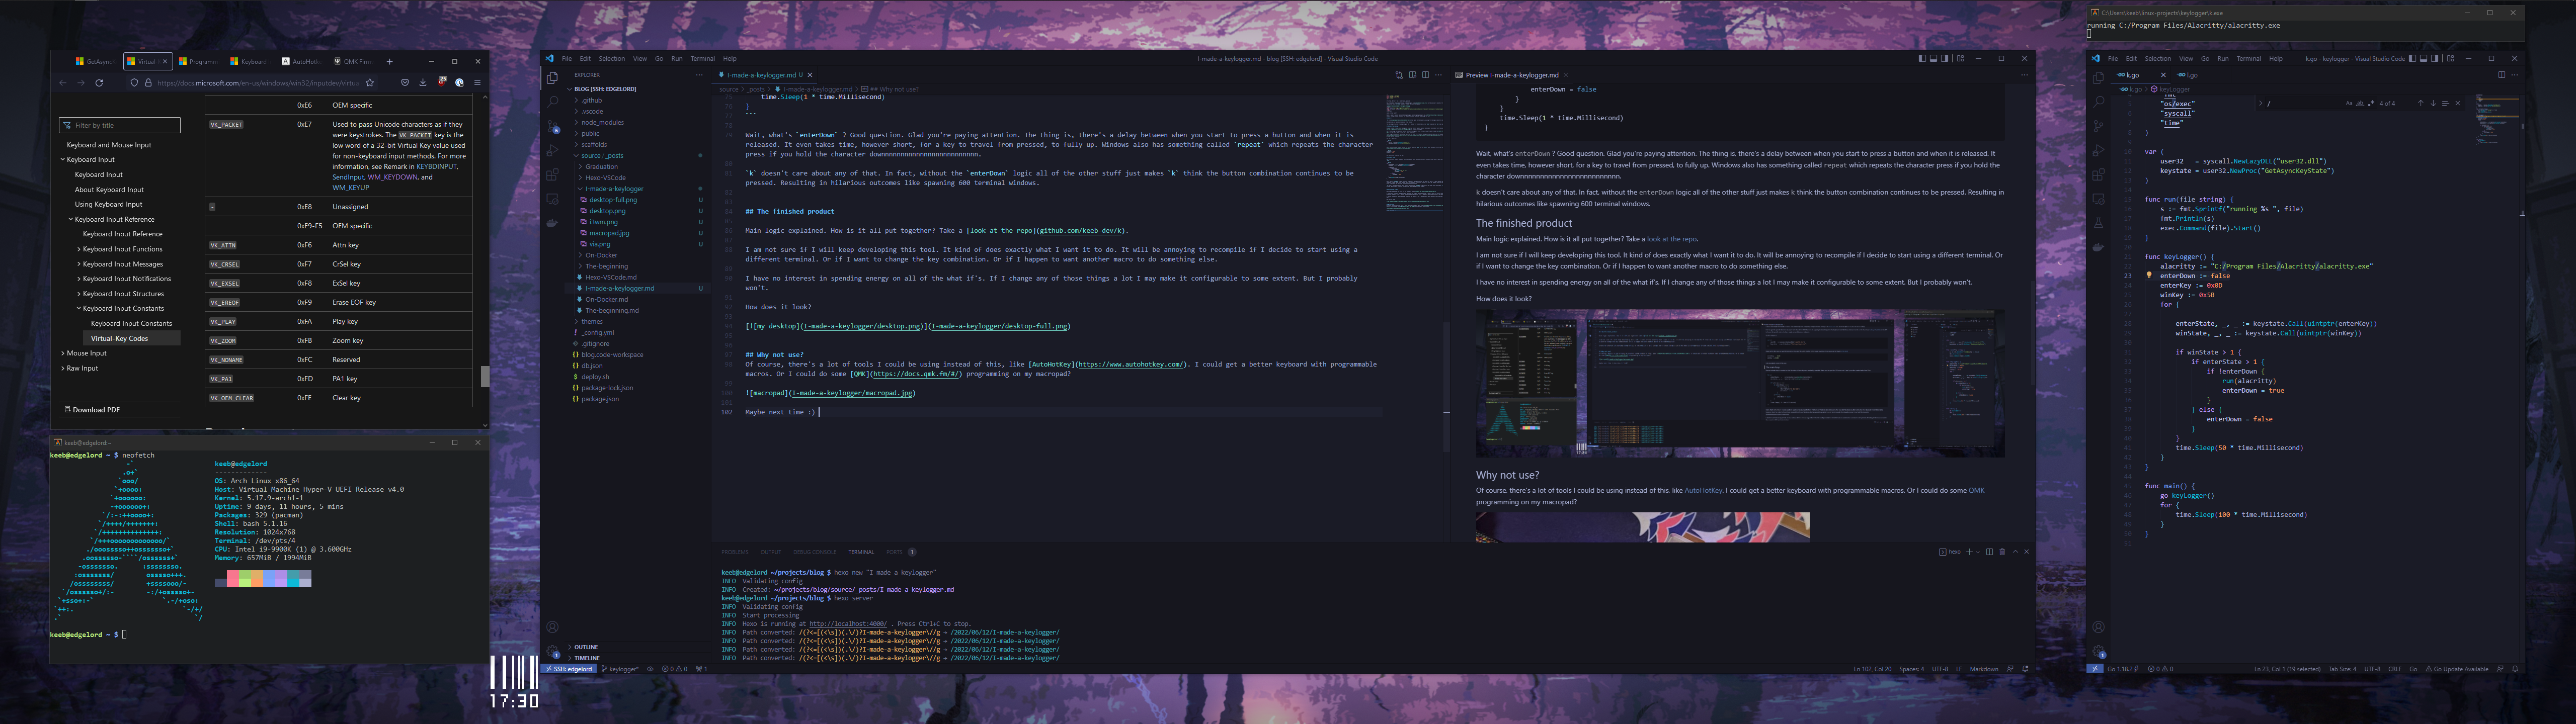The image size is (2576, 724).
Task: Open Source Control in keylogger VS Code window
Action: (2098, 126)
